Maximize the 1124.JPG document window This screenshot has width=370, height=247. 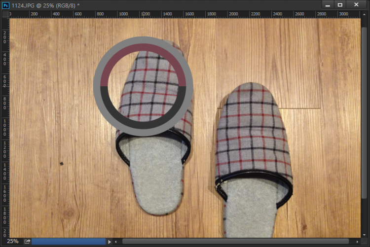[x=340, y=5]
